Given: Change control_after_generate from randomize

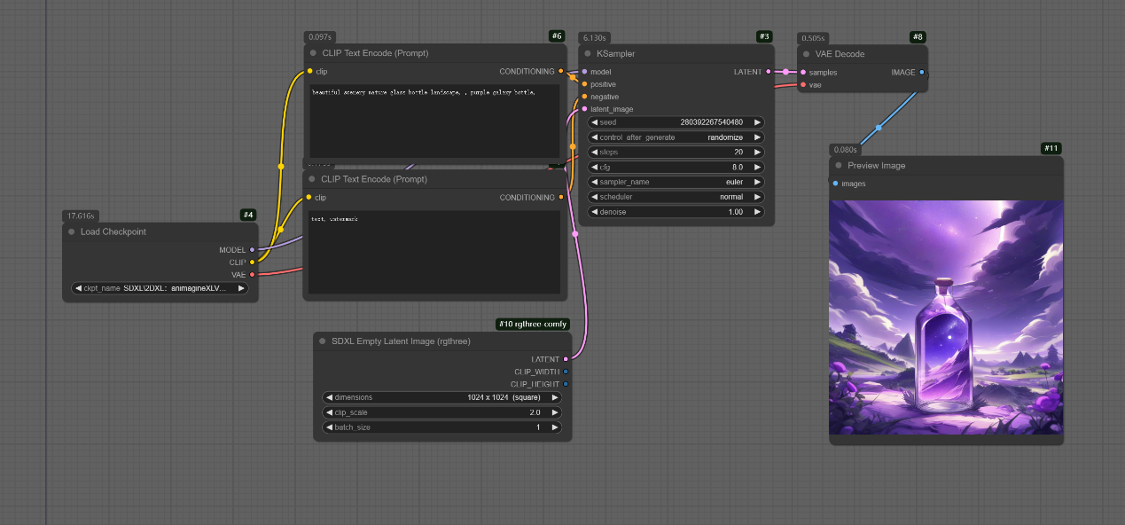Looking at the screenshot, I should [676, 137].
